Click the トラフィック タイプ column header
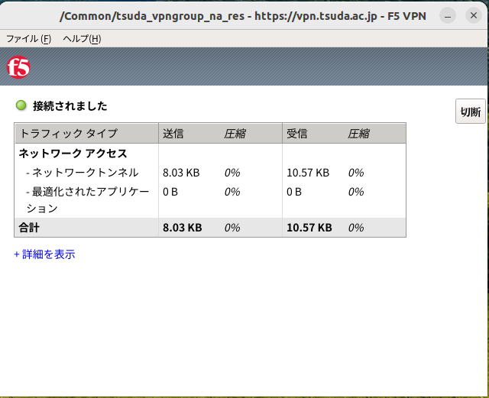 coord(69,133)
